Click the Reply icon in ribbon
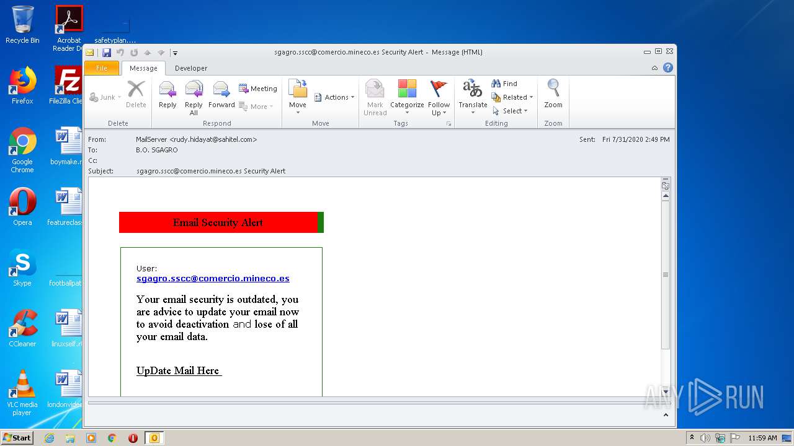794x446 pixels. (x=167, y=95)
